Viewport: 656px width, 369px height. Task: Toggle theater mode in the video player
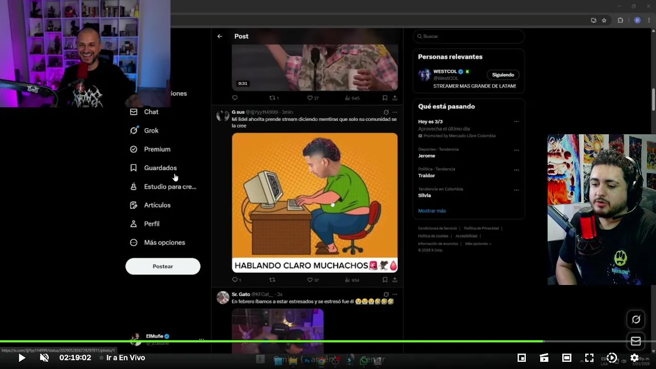[x=567, y=358]
